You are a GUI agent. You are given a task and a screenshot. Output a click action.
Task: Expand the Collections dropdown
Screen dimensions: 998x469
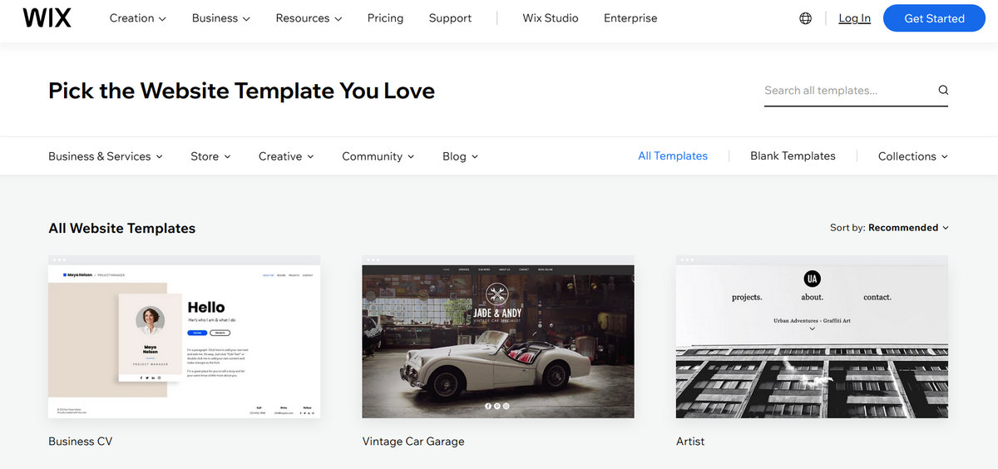(913, 156)
